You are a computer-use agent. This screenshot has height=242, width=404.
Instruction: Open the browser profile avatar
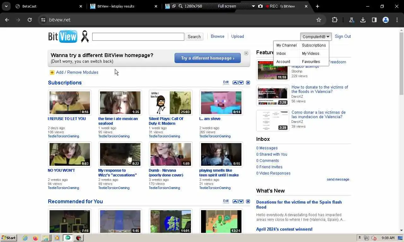pos(386,20)
